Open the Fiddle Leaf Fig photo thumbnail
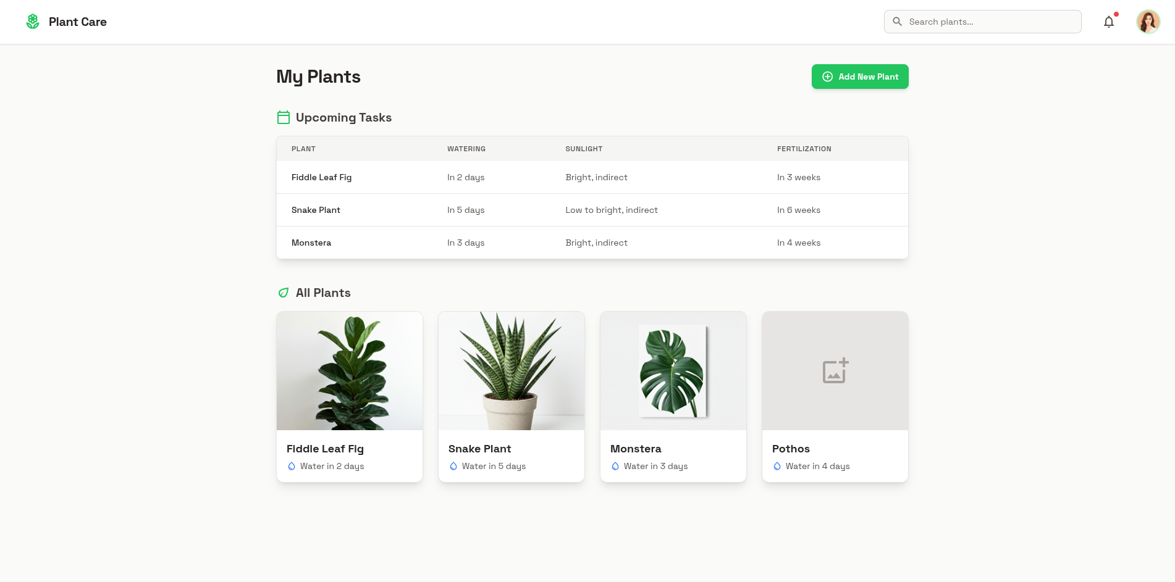The width and height of the screenshot is (1175, 582). coord(350,371)
